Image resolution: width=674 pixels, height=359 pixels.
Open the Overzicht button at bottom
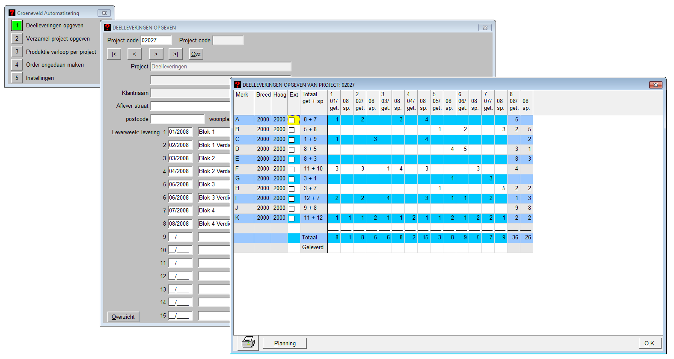point(123,317)
